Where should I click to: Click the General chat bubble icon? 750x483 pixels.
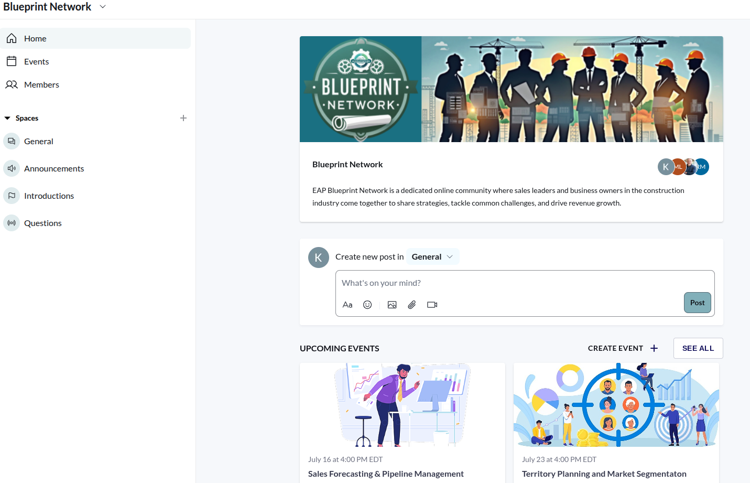pyautogui.click(x=12, y=141)
